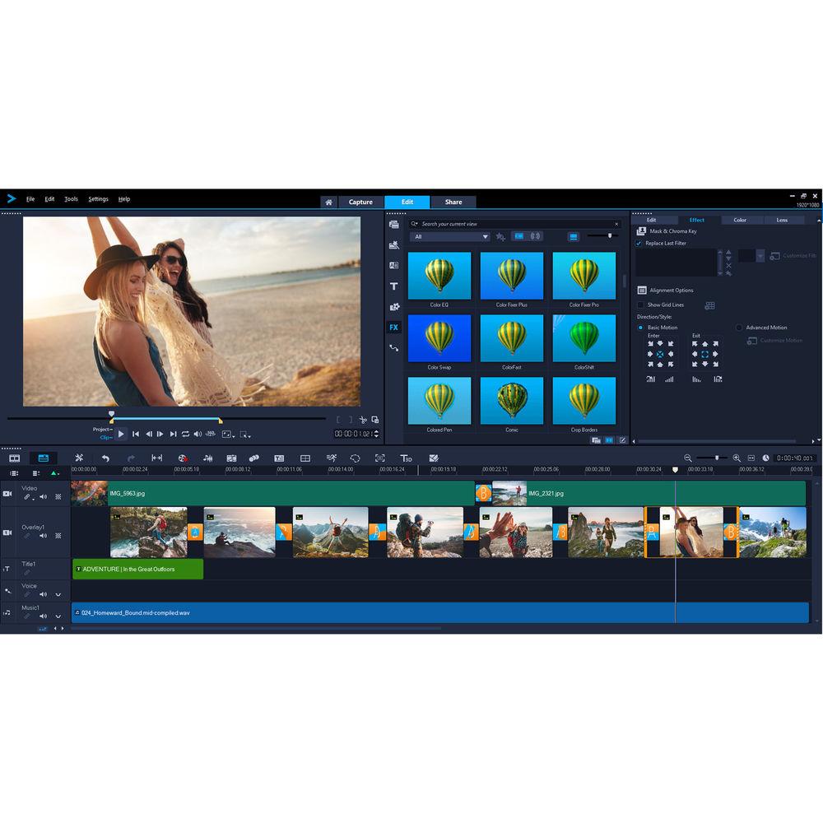Select the ColorShift filter thumbnail
823x823 pixels.
tap(584, 338)
